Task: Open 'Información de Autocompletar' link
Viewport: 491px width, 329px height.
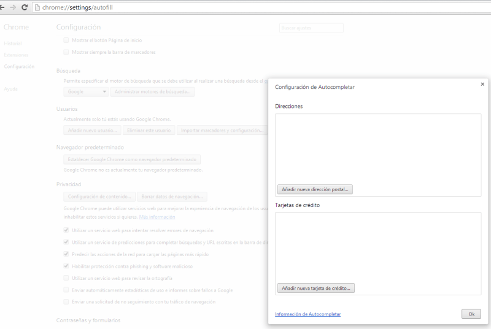Action: pos(307,314)
